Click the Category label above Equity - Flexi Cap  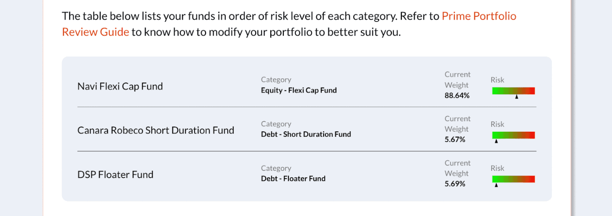coord(276,80)
